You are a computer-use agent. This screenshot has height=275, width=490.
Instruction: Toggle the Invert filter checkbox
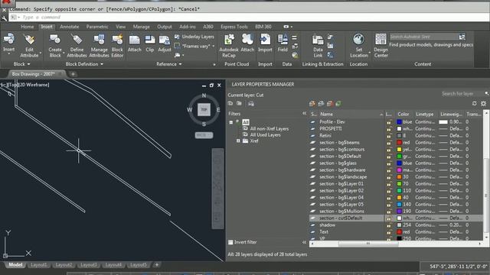[230, 242]
